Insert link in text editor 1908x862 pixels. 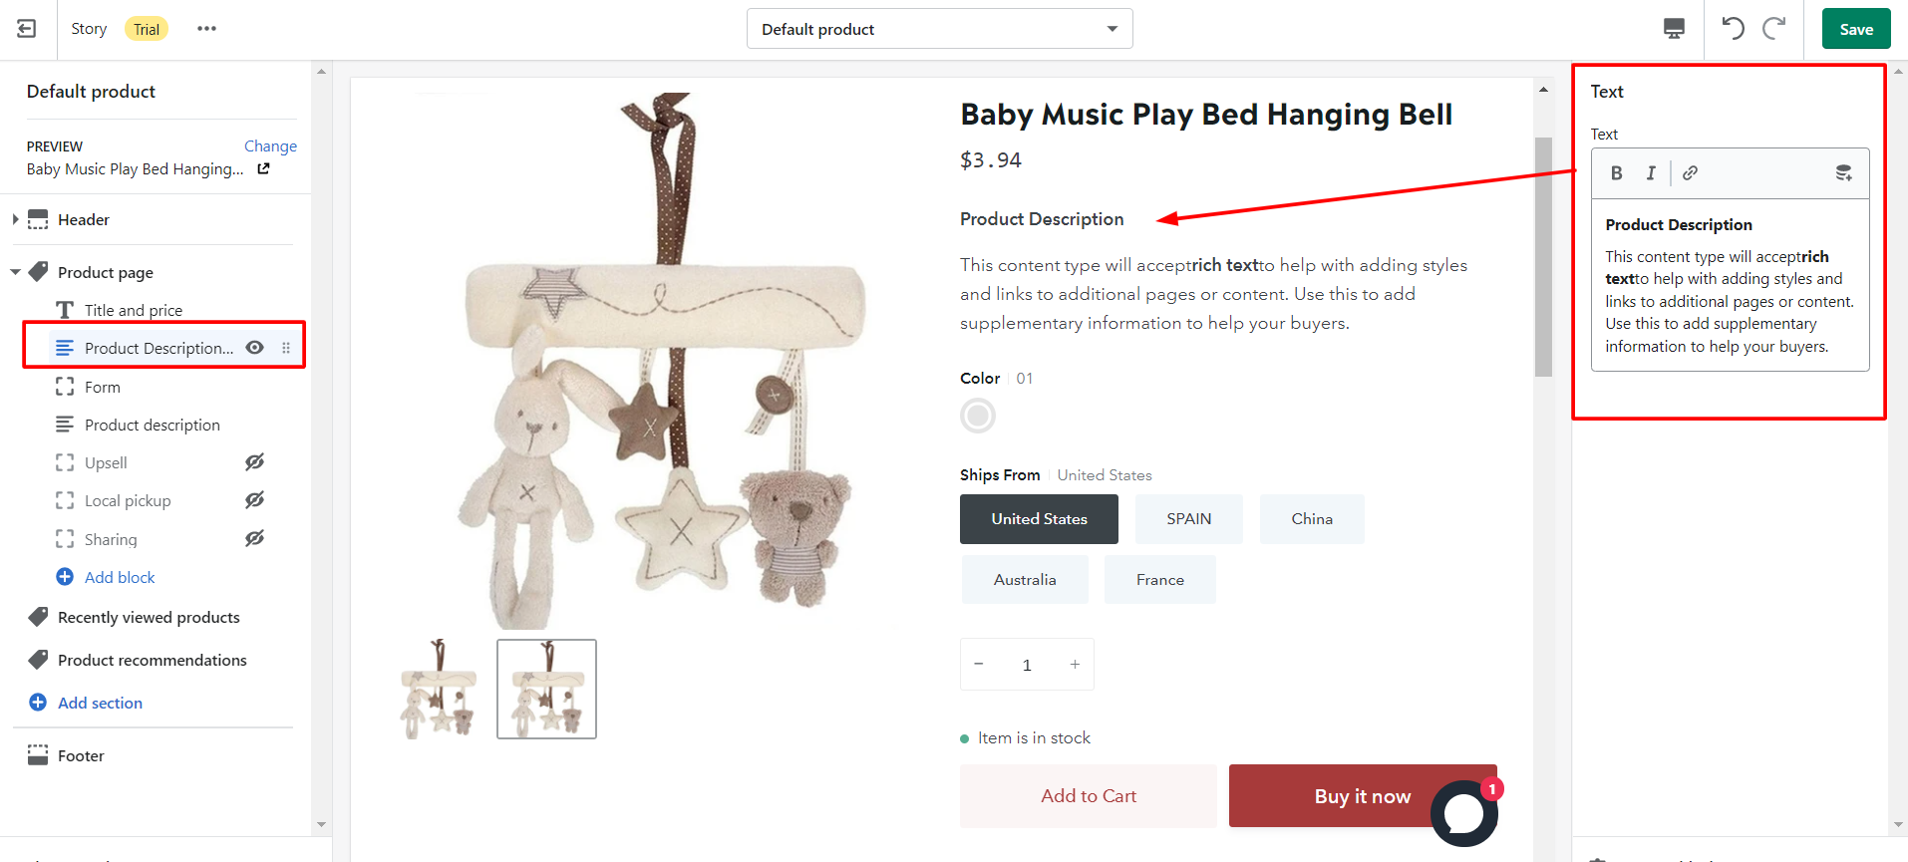[1690, 173]
